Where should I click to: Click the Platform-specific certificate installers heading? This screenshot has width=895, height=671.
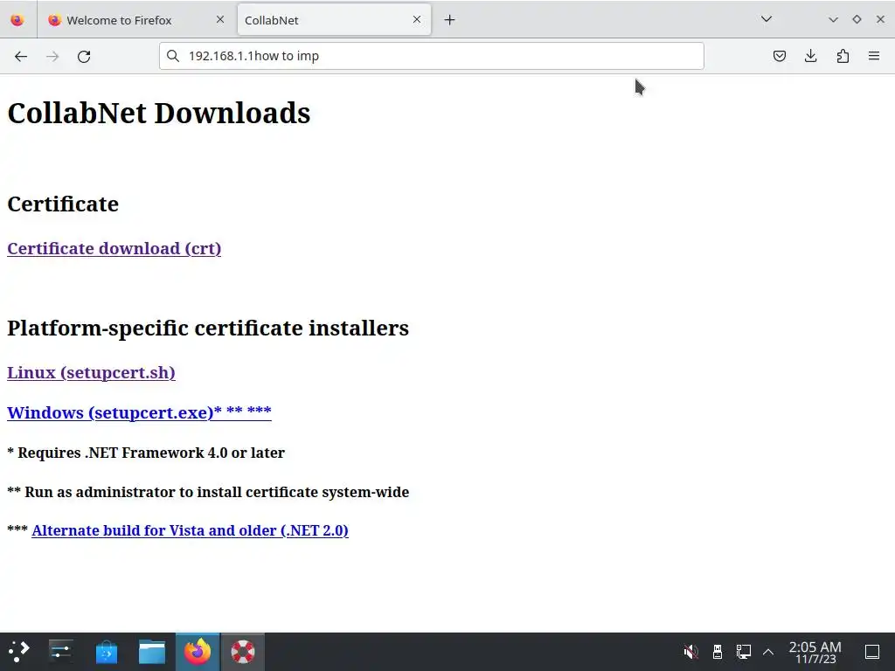click(208, 329)
